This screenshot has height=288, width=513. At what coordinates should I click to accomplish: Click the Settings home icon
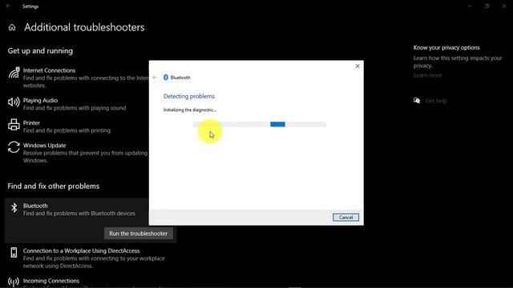point(12,27)
